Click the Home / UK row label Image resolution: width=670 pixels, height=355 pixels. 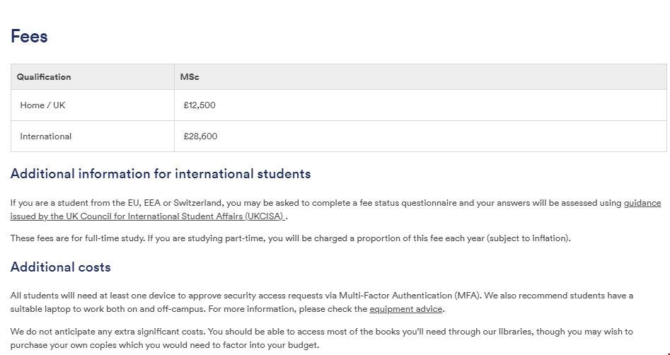point(42,105)
